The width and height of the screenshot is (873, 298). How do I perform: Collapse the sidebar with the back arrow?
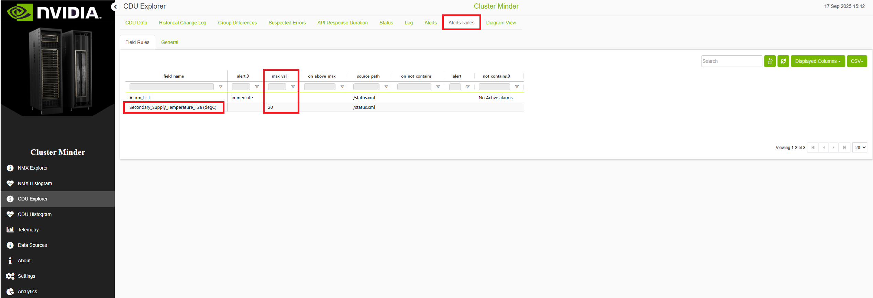click(x=115, y=7)
